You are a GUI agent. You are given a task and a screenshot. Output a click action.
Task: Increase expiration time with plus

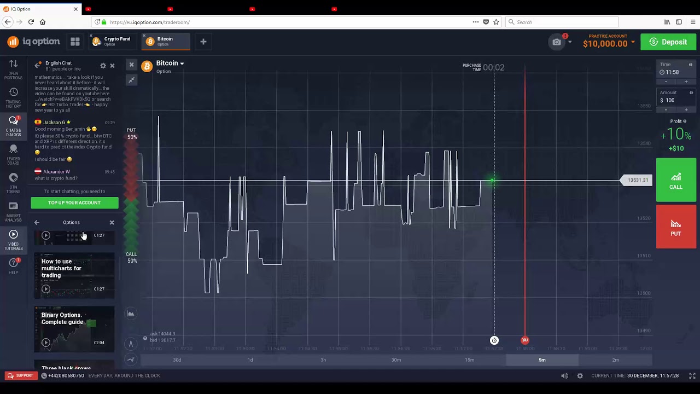686,82
